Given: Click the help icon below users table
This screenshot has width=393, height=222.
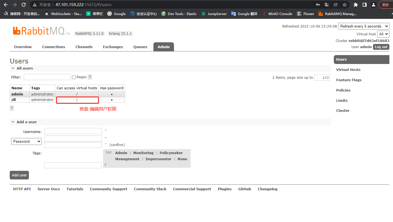Looking at the screenshot, I should coord(12,108).
